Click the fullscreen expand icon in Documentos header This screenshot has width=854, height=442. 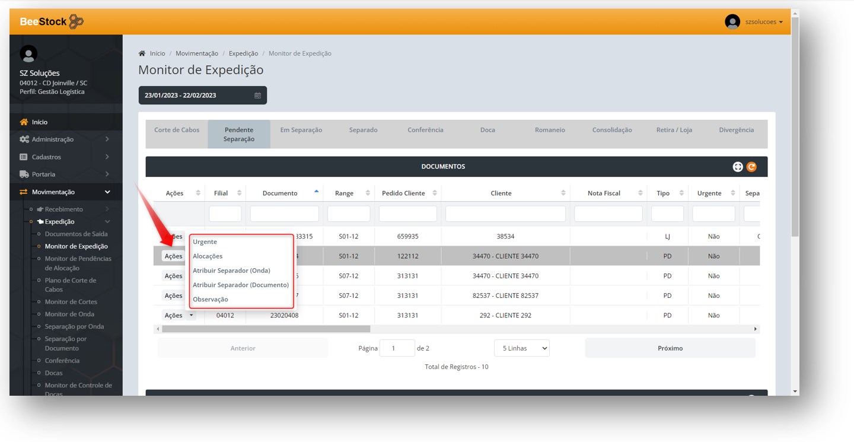tap(738, 167)
